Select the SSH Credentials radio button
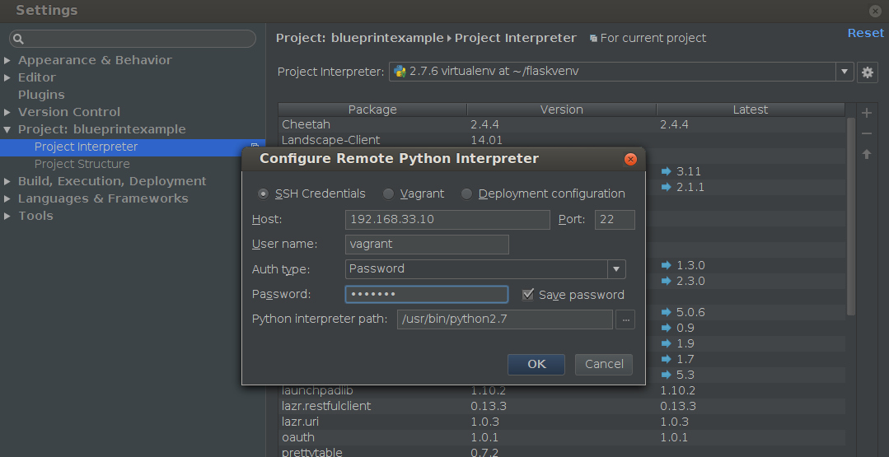Viewport: 889px width, 457px height. tap(263, 194)
